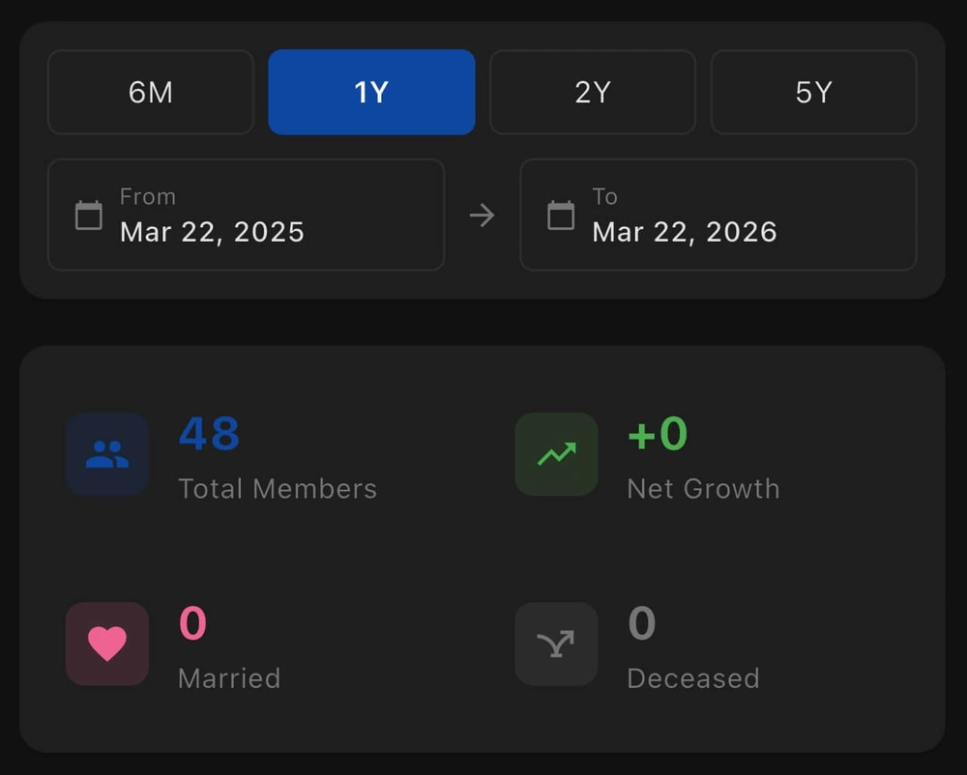Image resolution: width=967 pixels, height=775 pixels.
Task: Open the From date picker
Action: pyautogui.click(x=246, y=215)
